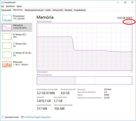This screenshot has height=121, width=136.
Task: Open the Nézet menu
Action: (19, 6)
